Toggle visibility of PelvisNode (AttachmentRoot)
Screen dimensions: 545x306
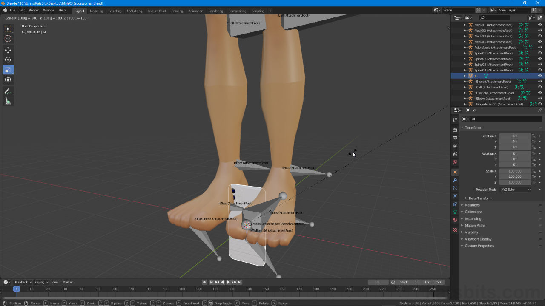[540, 48]
